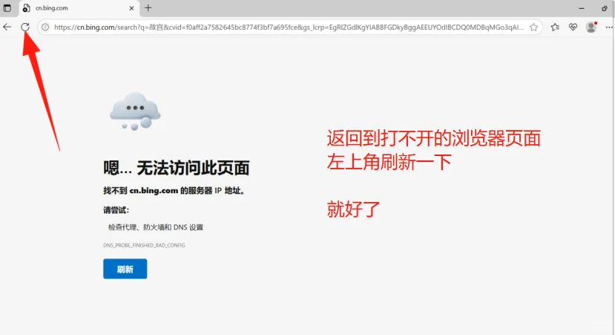Go back with the back arrow
The image size is (615, 335).
tap(7, 27)
